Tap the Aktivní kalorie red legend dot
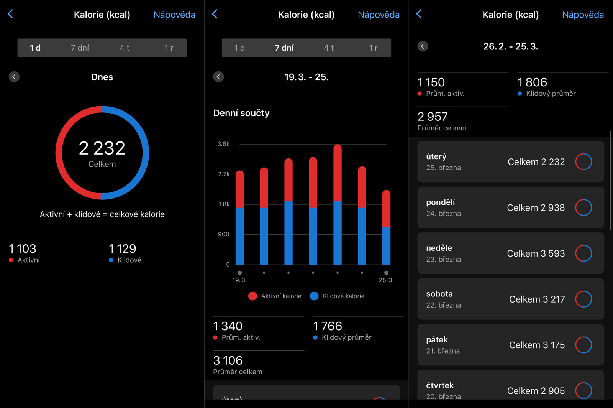613x408 pixels. tap(252, 296)
